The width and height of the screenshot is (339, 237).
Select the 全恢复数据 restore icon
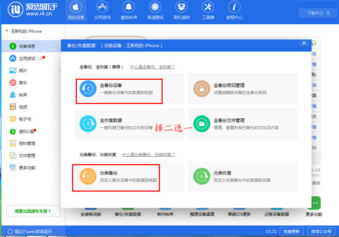point(87,124)
